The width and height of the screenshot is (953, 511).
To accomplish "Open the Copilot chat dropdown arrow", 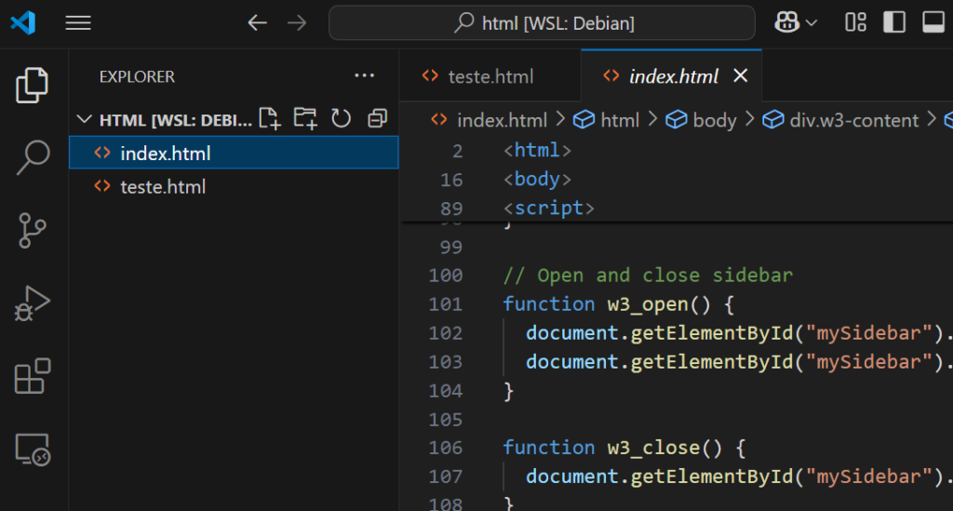I will tap(811, 23).
